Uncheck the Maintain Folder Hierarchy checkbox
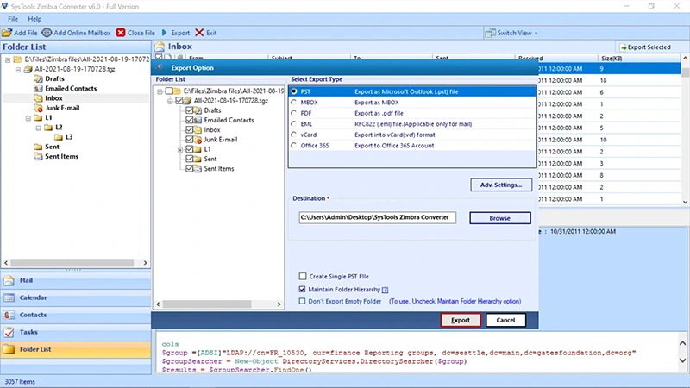690x388 pixels. pyautogui.click(x=302, y=290)
